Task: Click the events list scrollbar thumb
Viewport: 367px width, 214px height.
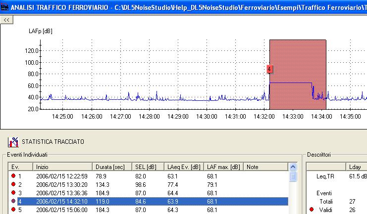Action: pyautogui.click(x=293, y=176)
